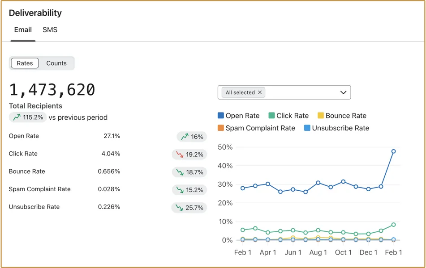Viewport: 426px width, 268px height.
Task: Click the Total Recipients label
Action: [x=35, y=106]
